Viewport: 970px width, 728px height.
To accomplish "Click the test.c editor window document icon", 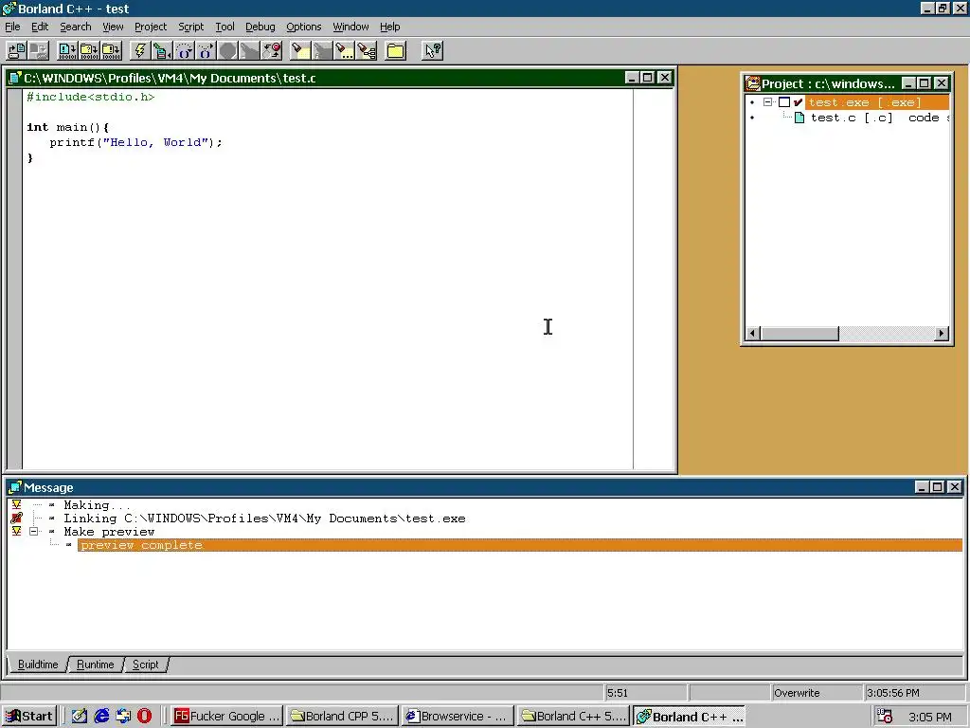I will pos(15,78).
